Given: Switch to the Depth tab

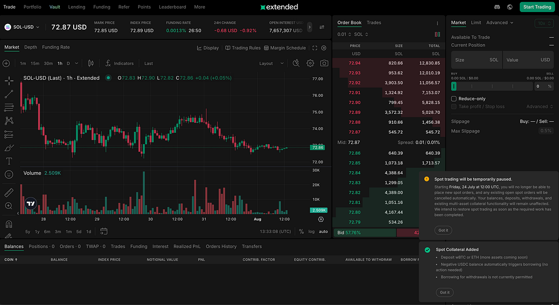Looking at the screenshot, I should (31, 47).
